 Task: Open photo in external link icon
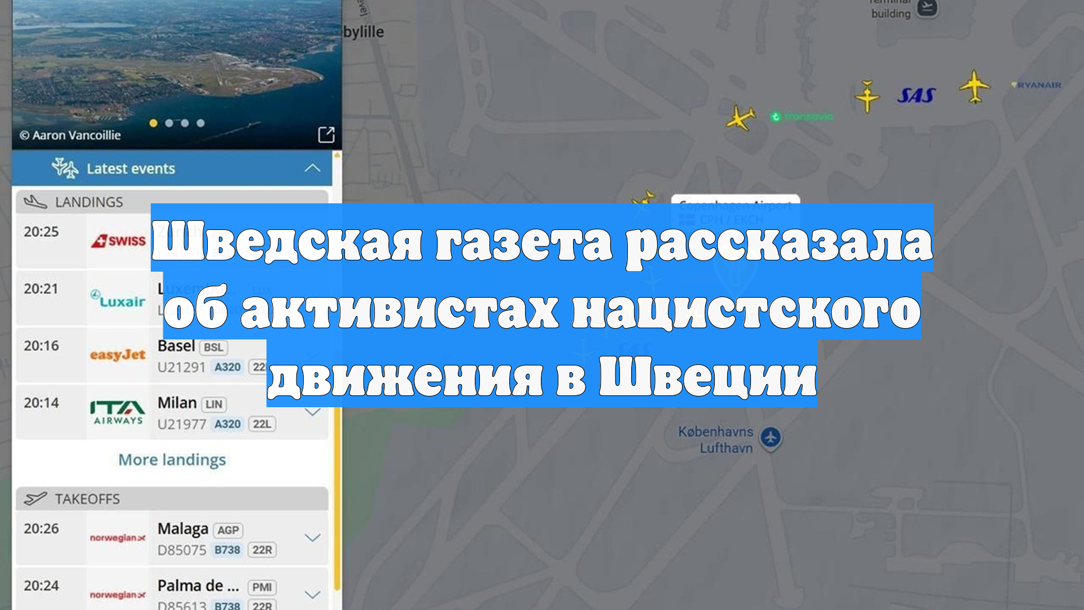coord(326,134)
